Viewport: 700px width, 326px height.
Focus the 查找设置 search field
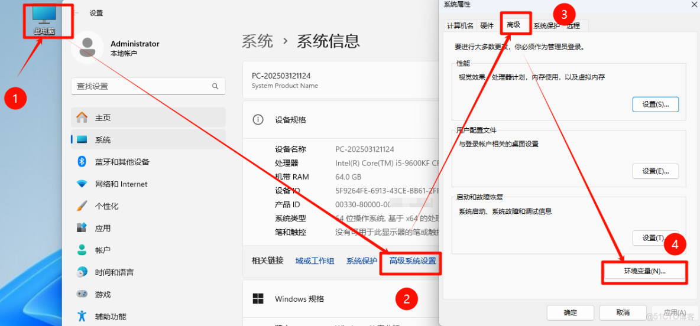(x=148, y=86)
